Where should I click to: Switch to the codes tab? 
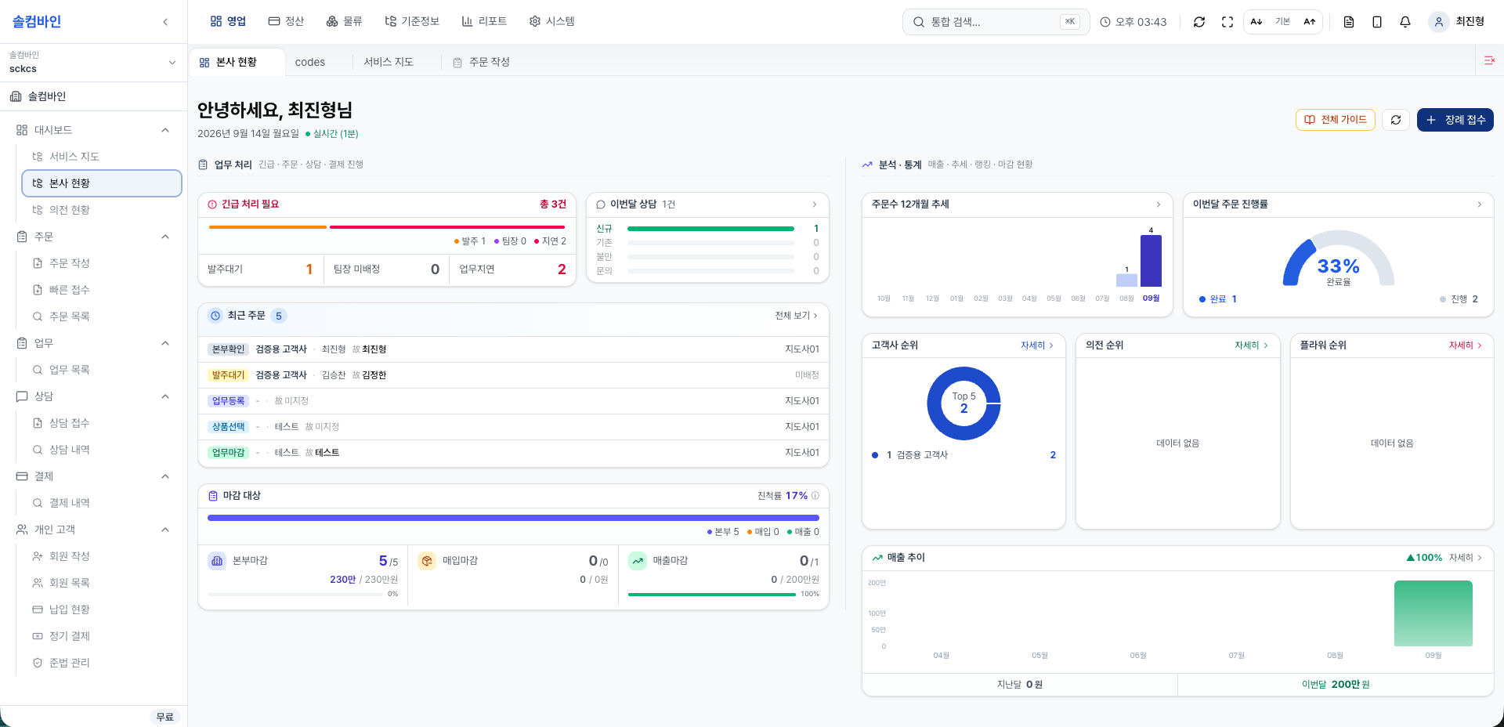tap(310, 62)
